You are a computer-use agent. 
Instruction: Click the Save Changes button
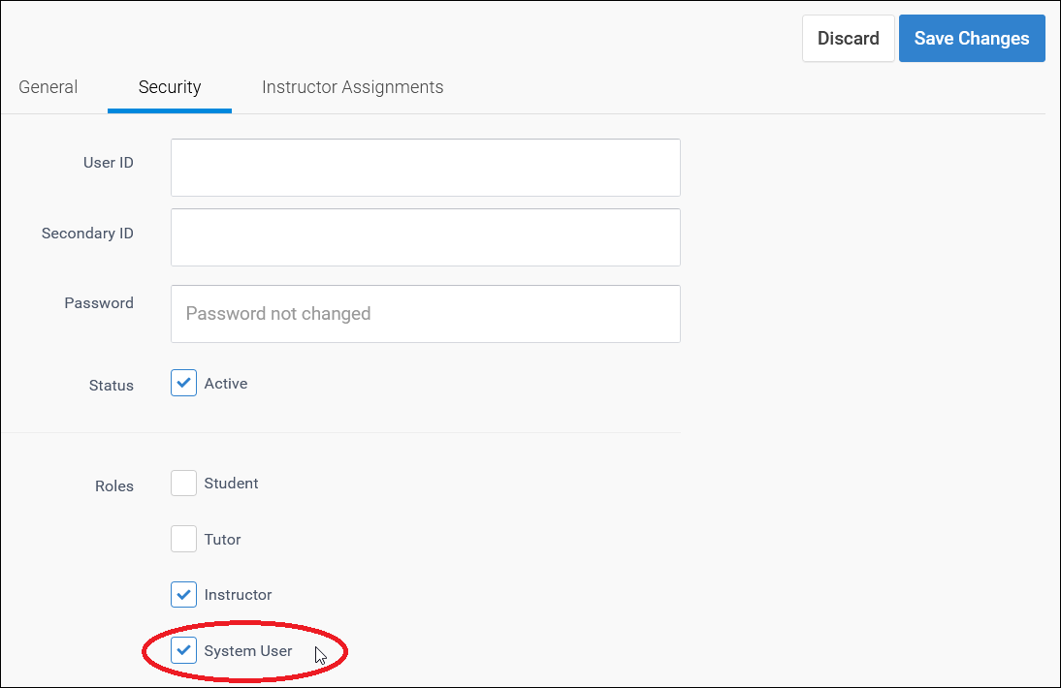pos(971,39)
